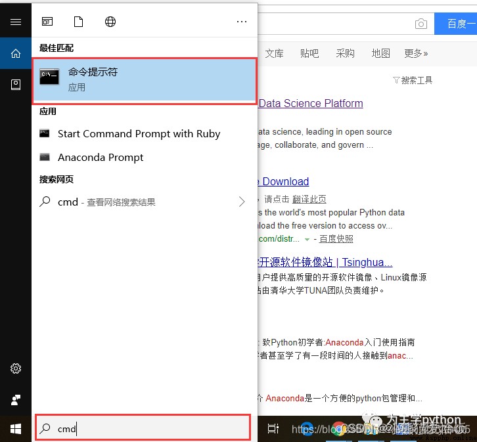Open the Download result link
Image resolution: width=477 pixels, height=442 pixels.
284,181
